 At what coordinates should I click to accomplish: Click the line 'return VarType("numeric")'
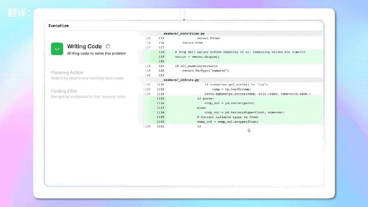(206, 70)
